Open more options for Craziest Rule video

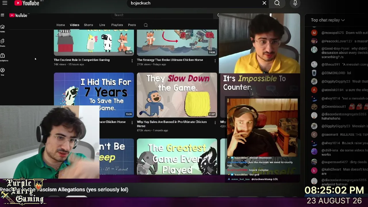(132, 61)
